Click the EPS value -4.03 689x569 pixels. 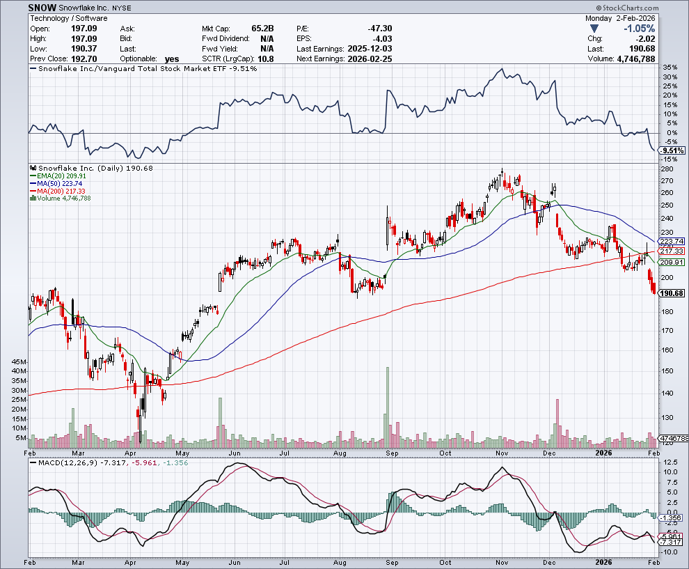pyautogui.click(x=381, y=39)
